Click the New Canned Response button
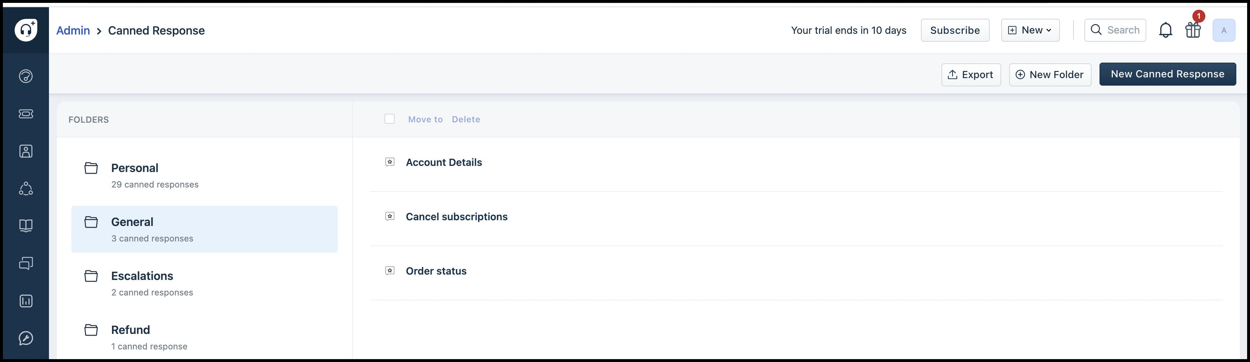The height and width of the screenshot is (362, 1250). (1168, 74)
